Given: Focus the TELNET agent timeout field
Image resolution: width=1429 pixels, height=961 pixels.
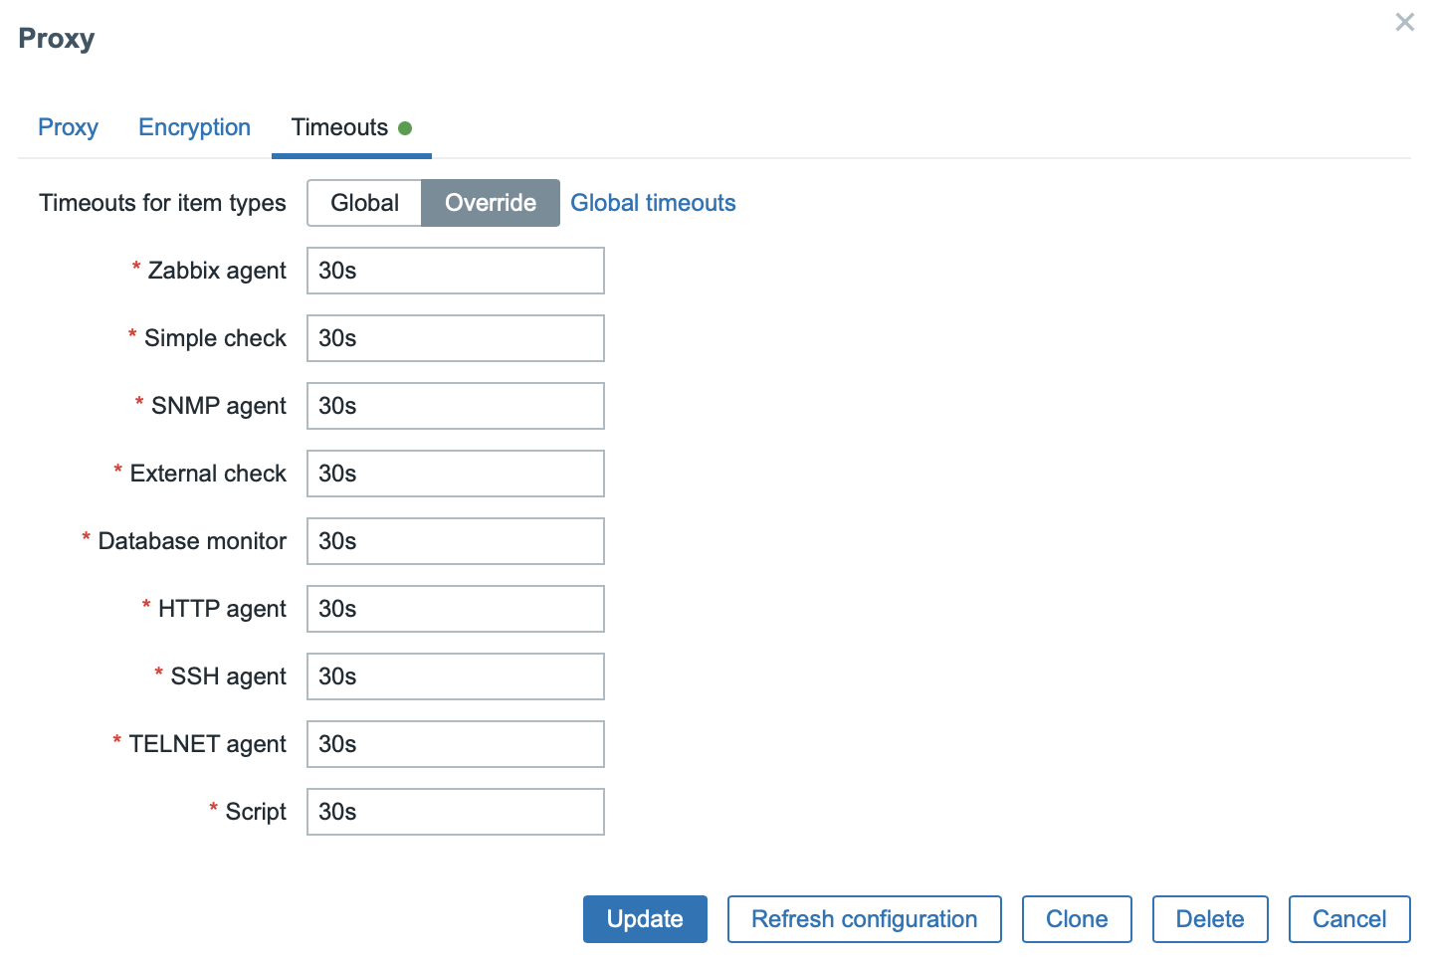Looking at the screenshot, I should point(456,744).
